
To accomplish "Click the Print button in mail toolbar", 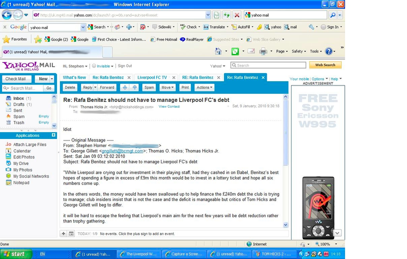I will pyautogui.click(x=185, y=88).
